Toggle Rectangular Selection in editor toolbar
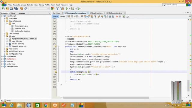This screenshot has width=192, height=108. tap(95, 16)
